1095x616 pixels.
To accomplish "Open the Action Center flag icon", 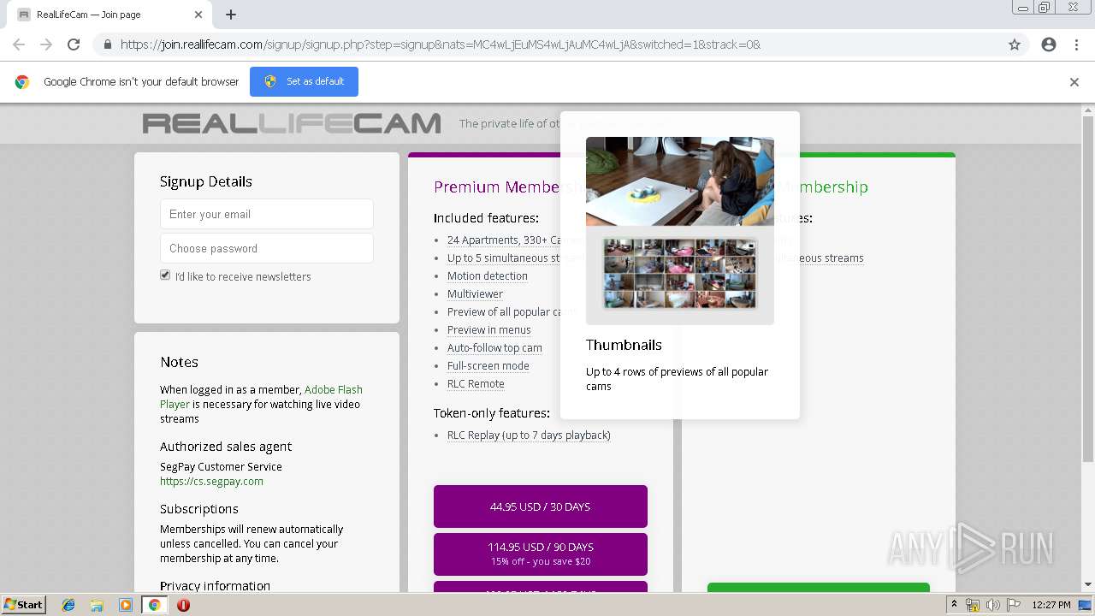I will 1013,605.
